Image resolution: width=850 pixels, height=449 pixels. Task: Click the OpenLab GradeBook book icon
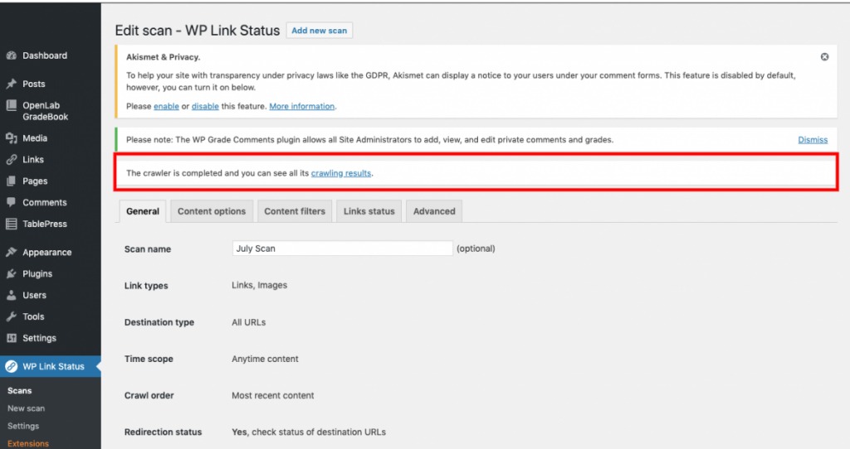click(x=11, y=105)
